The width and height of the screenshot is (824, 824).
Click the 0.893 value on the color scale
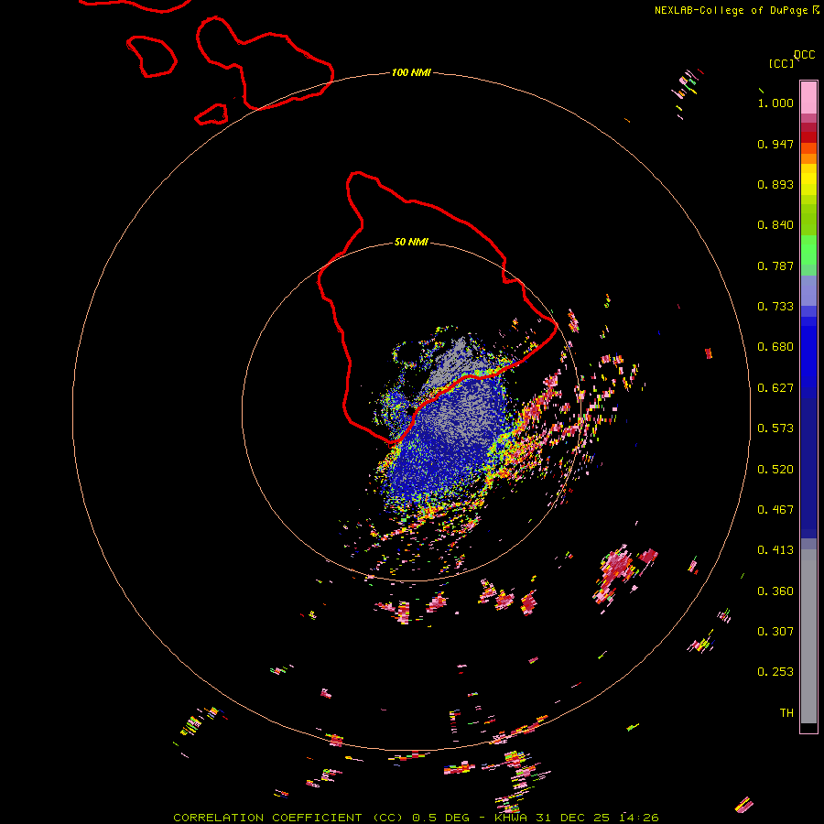coord(775,184)
